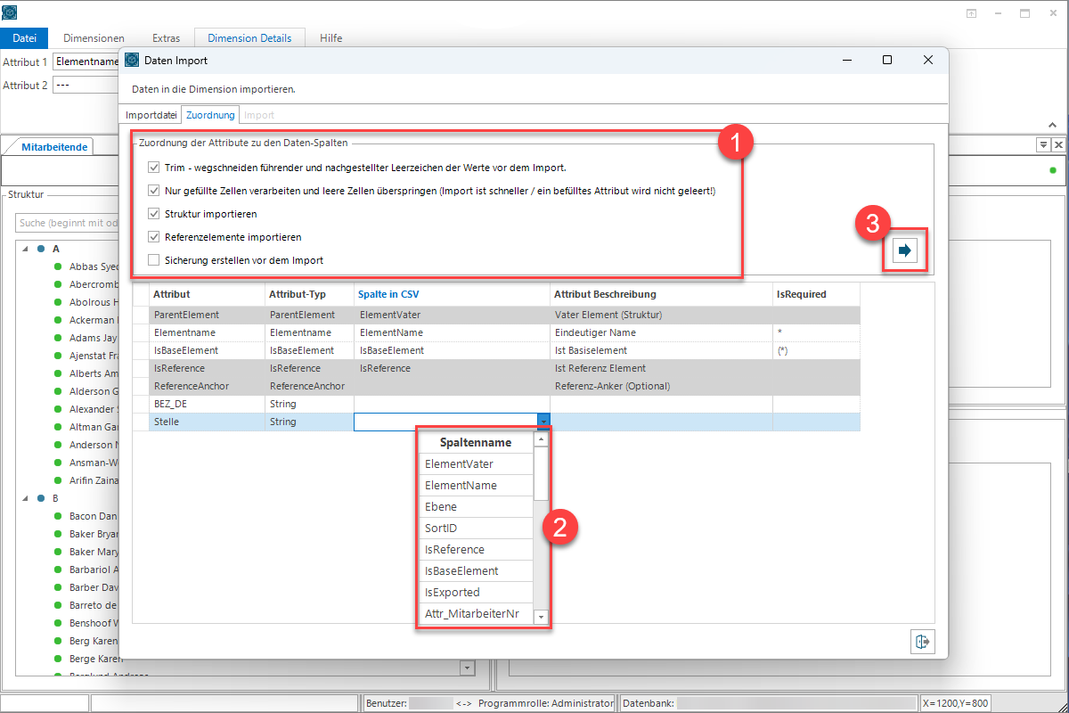Open the Attribut 1 combo box
The height and width of the screenshot is (713, 1069).
click(86, 61)
